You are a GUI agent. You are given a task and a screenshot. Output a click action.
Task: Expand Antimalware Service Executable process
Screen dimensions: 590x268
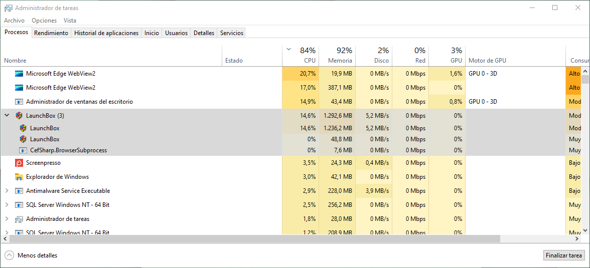point(7,191)
